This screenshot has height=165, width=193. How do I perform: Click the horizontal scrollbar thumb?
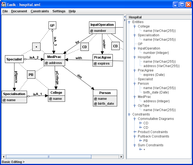point(49,157)
